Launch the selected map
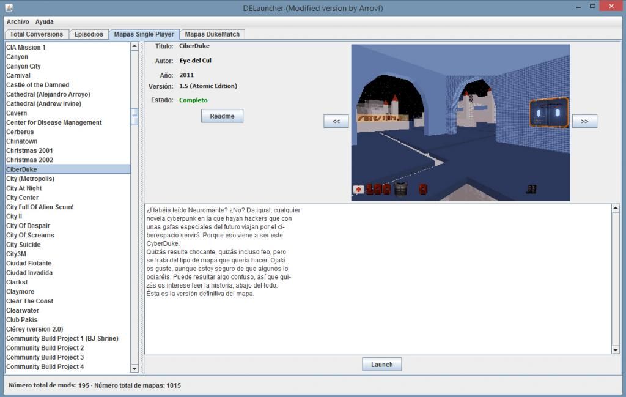 (x=382, y=364)
